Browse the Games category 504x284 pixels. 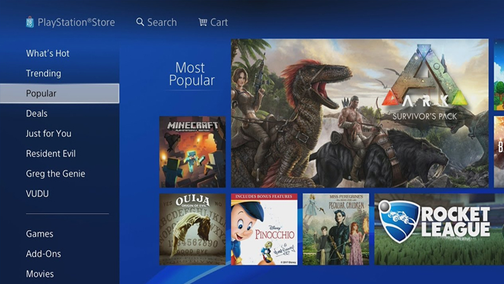coord(40,234)
